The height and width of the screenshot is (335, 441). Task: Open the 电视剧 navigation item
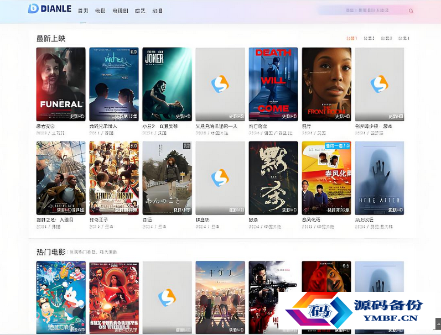(120, 11)
